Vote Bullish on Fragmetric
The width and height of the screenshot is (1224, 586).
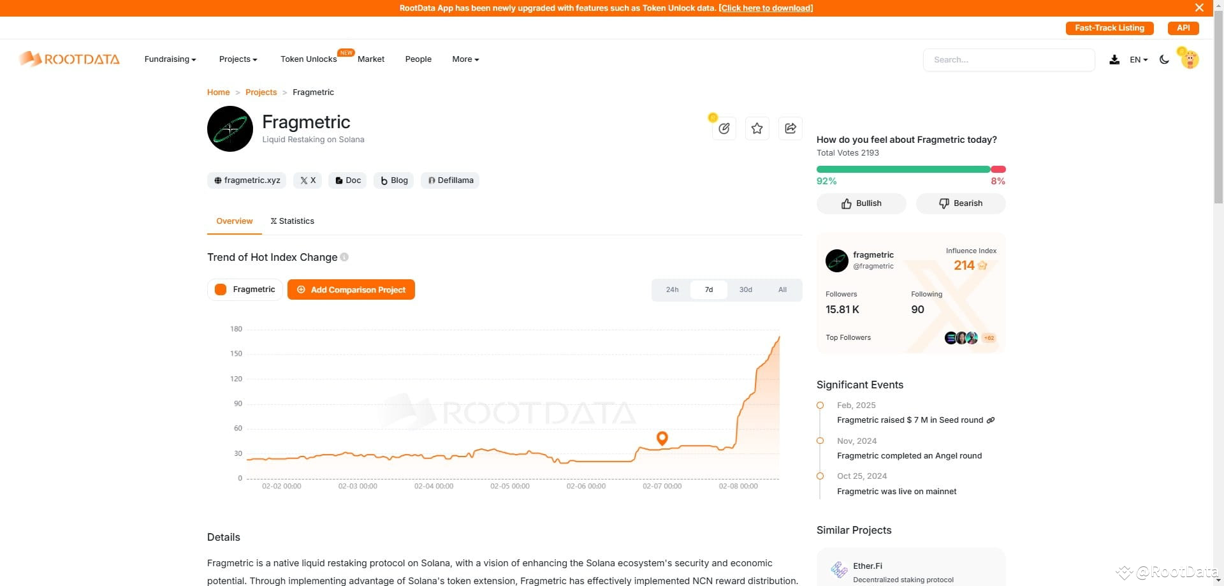(861, 203)
